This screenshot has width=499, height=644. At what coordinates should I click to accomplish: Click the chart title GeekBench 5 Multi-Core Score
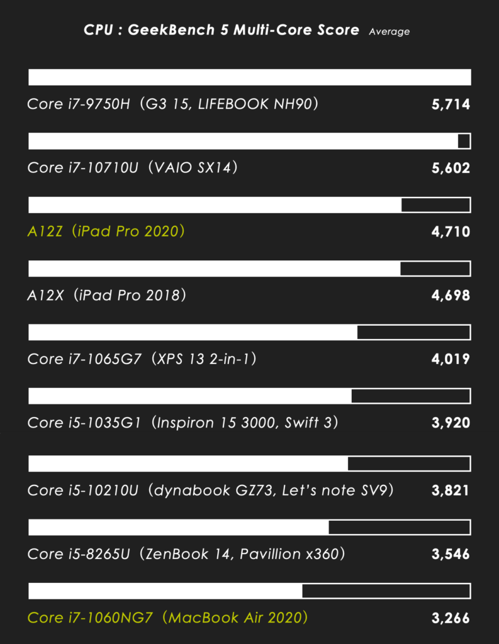pyautogui.click(x=221, y=30)
